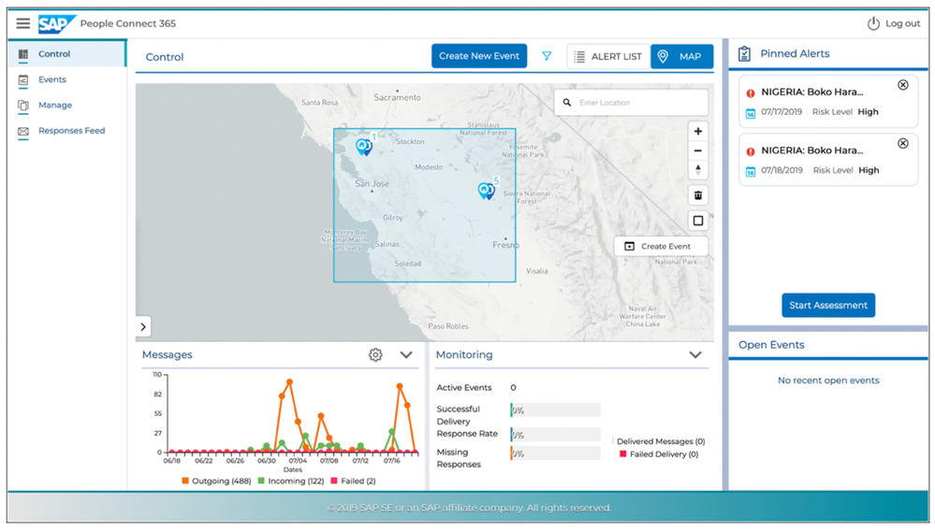The image size is (935, 530).
Task: Click the SAP logo
Action: click(x=56, y=23)
